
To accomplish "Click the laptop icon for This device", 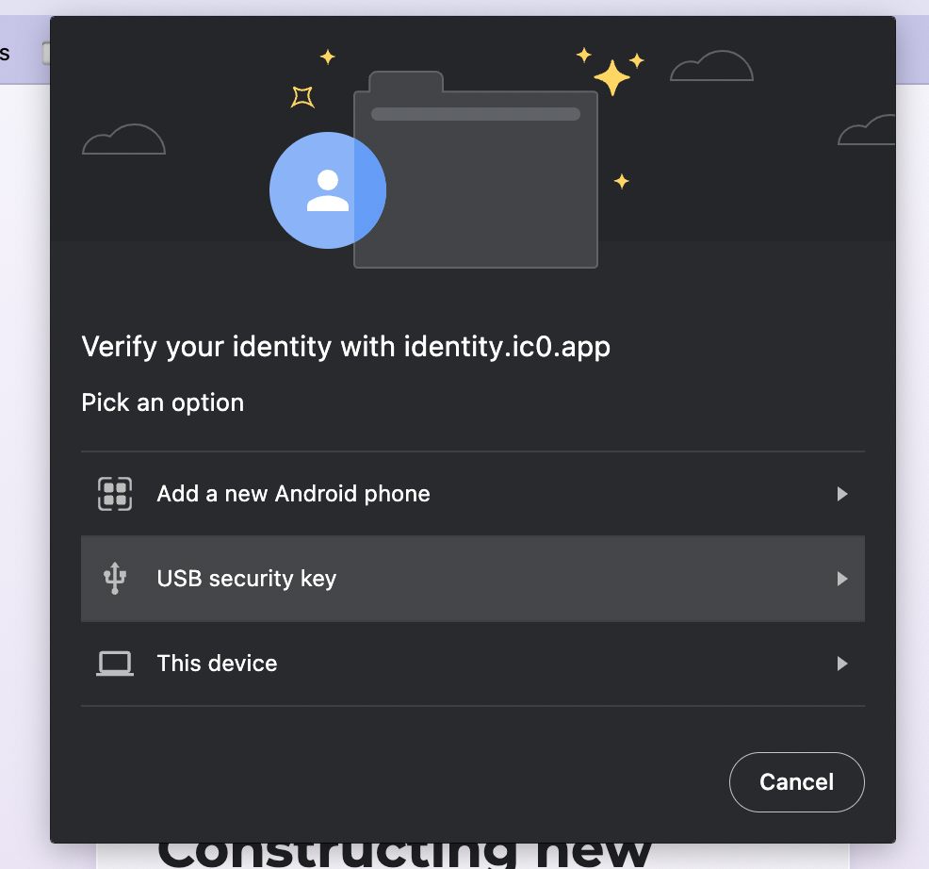I will click(x=115, y=664).
